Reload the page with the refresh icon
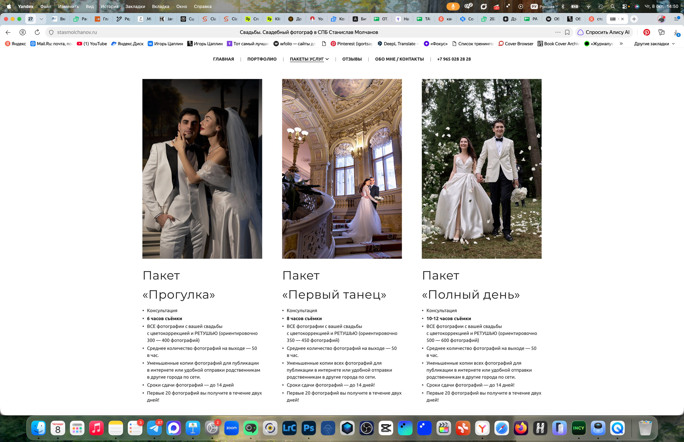Screen dimensions: 684x442 click(x=37, y=32)
